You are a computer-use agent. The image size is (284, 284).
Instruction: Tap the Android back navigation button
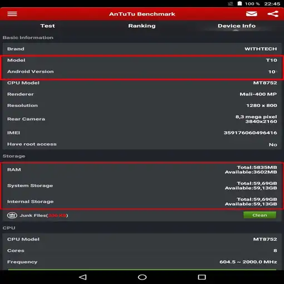[x=83, y=277]
